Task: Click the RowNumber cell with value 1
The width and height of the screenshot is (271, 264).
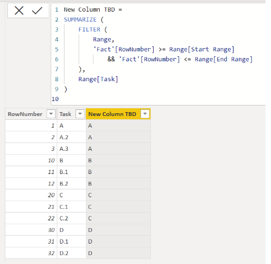Action: (x=31, y=125)
